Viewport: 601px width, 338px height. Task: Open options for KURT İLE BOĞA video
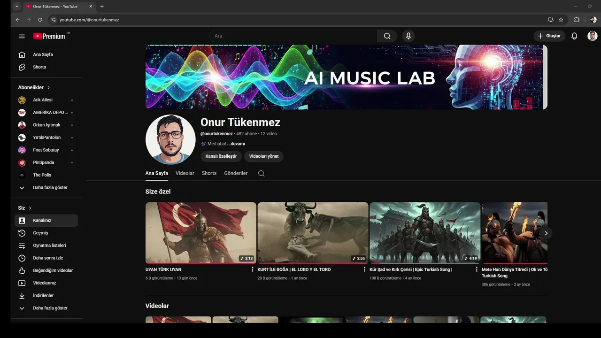[x=364, y=269]
